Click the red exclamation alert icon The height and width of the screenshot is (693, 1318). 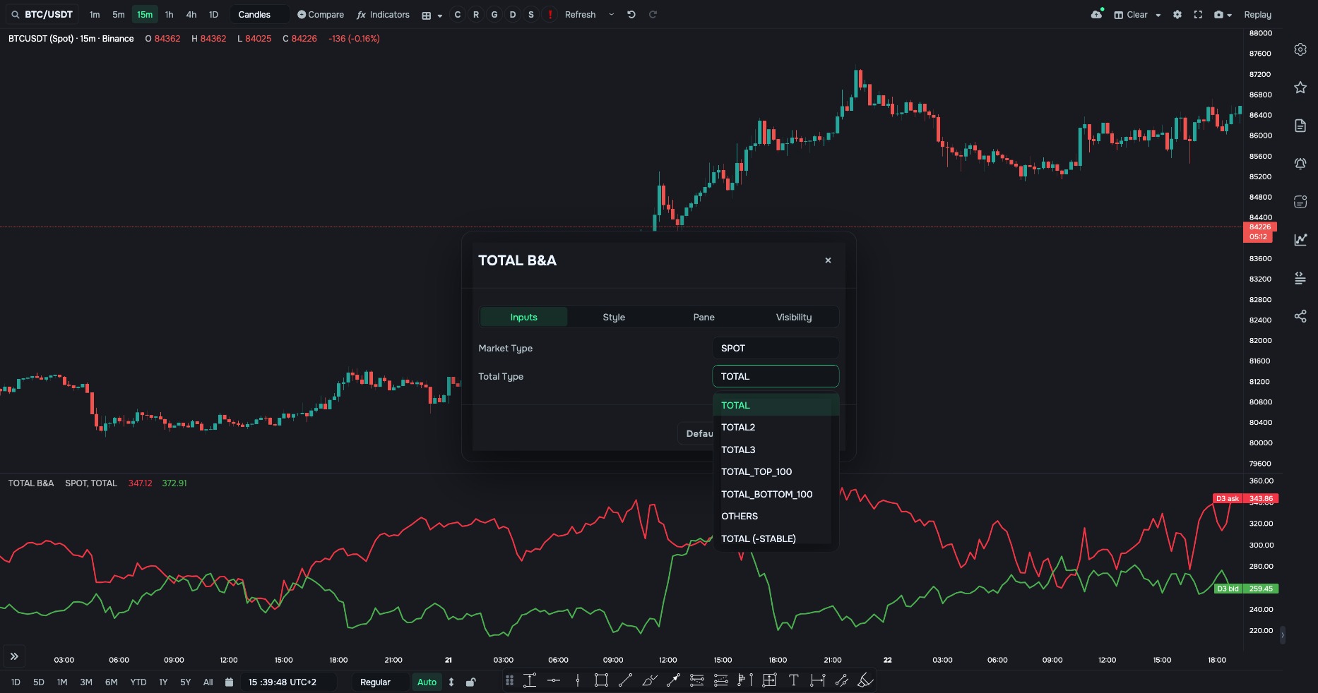click(x=550, y=14)
